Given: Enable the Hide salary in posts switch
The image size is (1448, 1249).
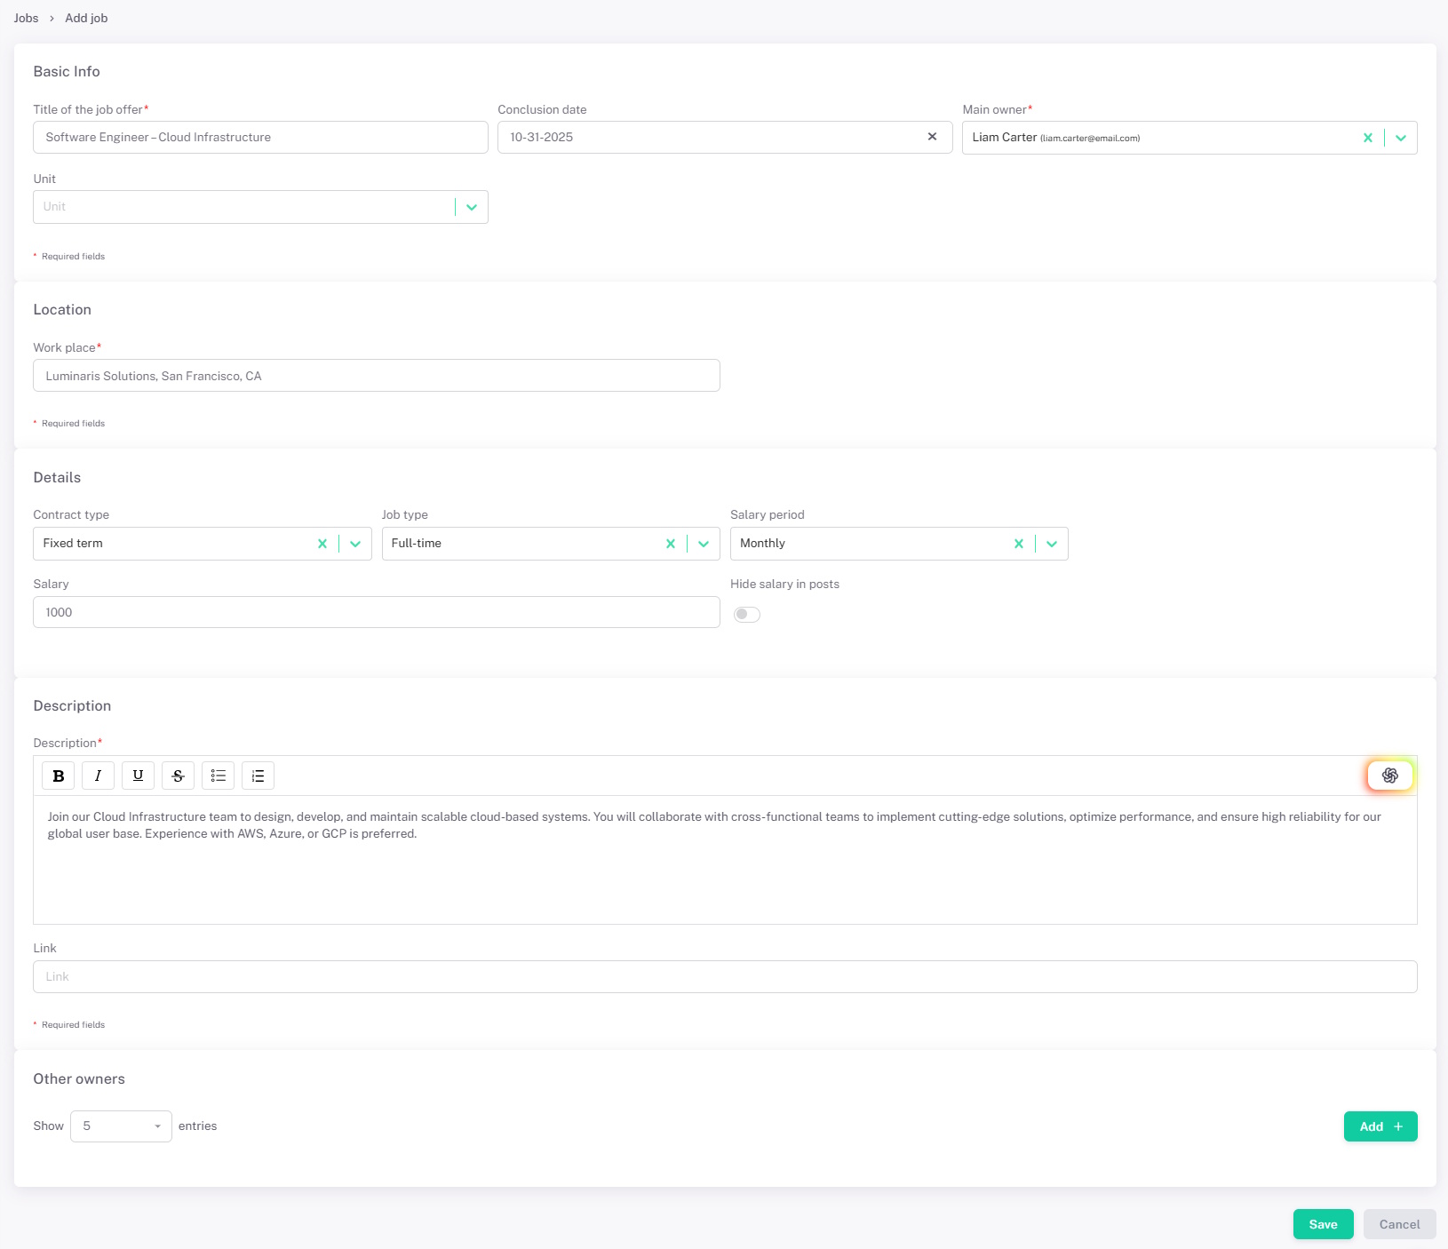Looking at the screenshot, I should (747, 614).
